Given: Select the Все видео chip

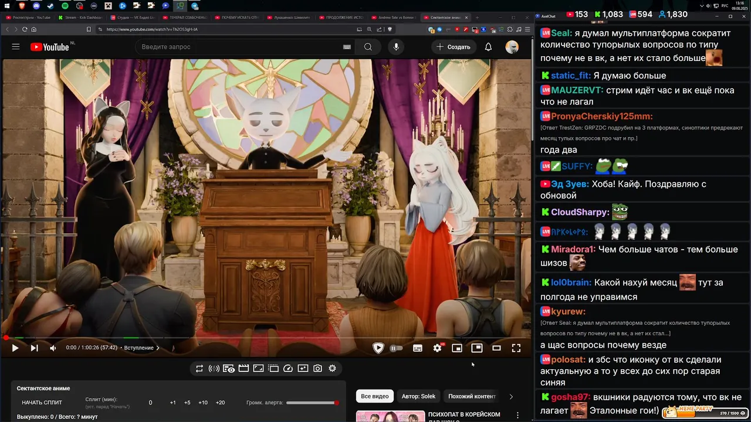Looking at the screenshot, I should [x=375, y=396].
